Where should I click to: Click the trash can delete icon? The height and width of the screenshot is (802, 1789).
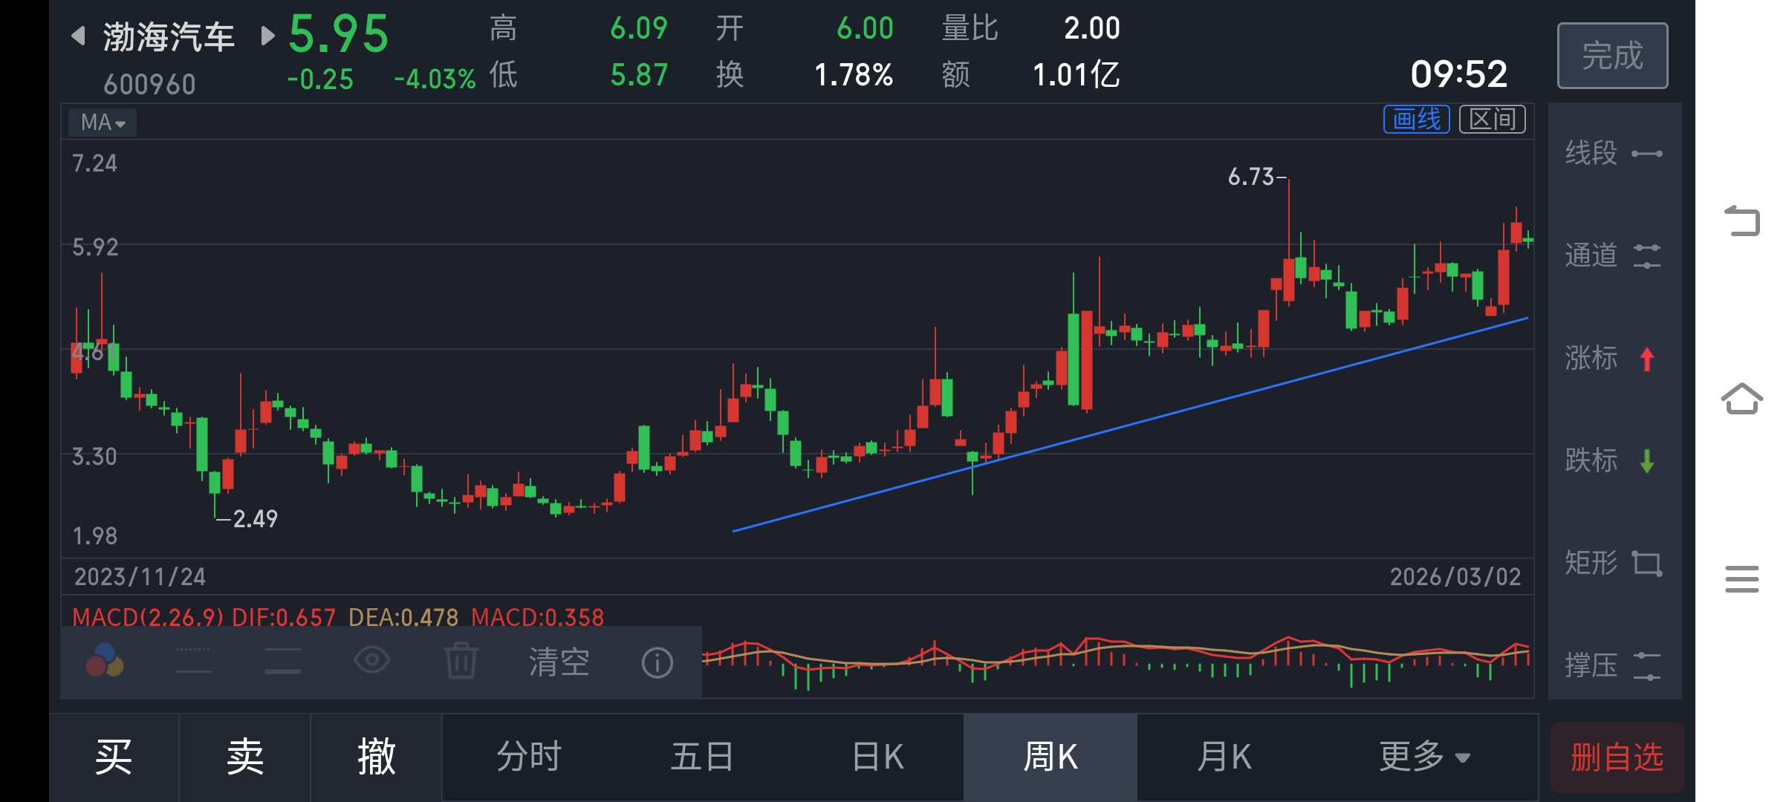coord(461,661)
